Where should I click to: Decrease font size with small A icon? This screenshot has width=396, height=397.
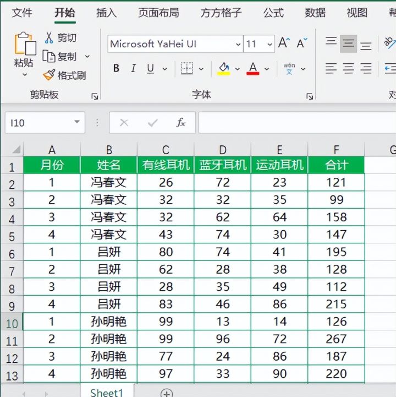tap(302, 43)
